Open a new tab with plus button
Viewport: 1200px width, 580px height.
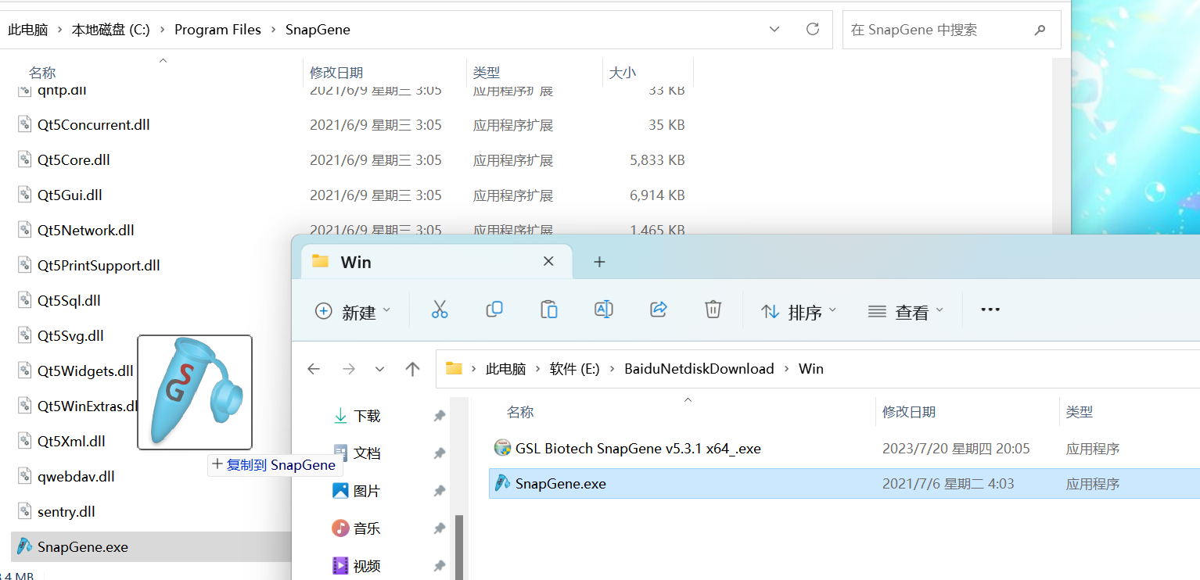click(599, 262)
